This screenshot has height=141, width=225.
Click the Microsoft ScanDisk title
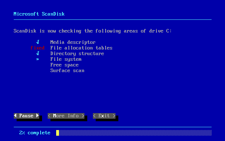(x=39, y=14)
